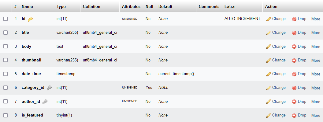Click the index key icon beside category_id
The height and width of the screenshot is (122, 323).
coord(49,88)
